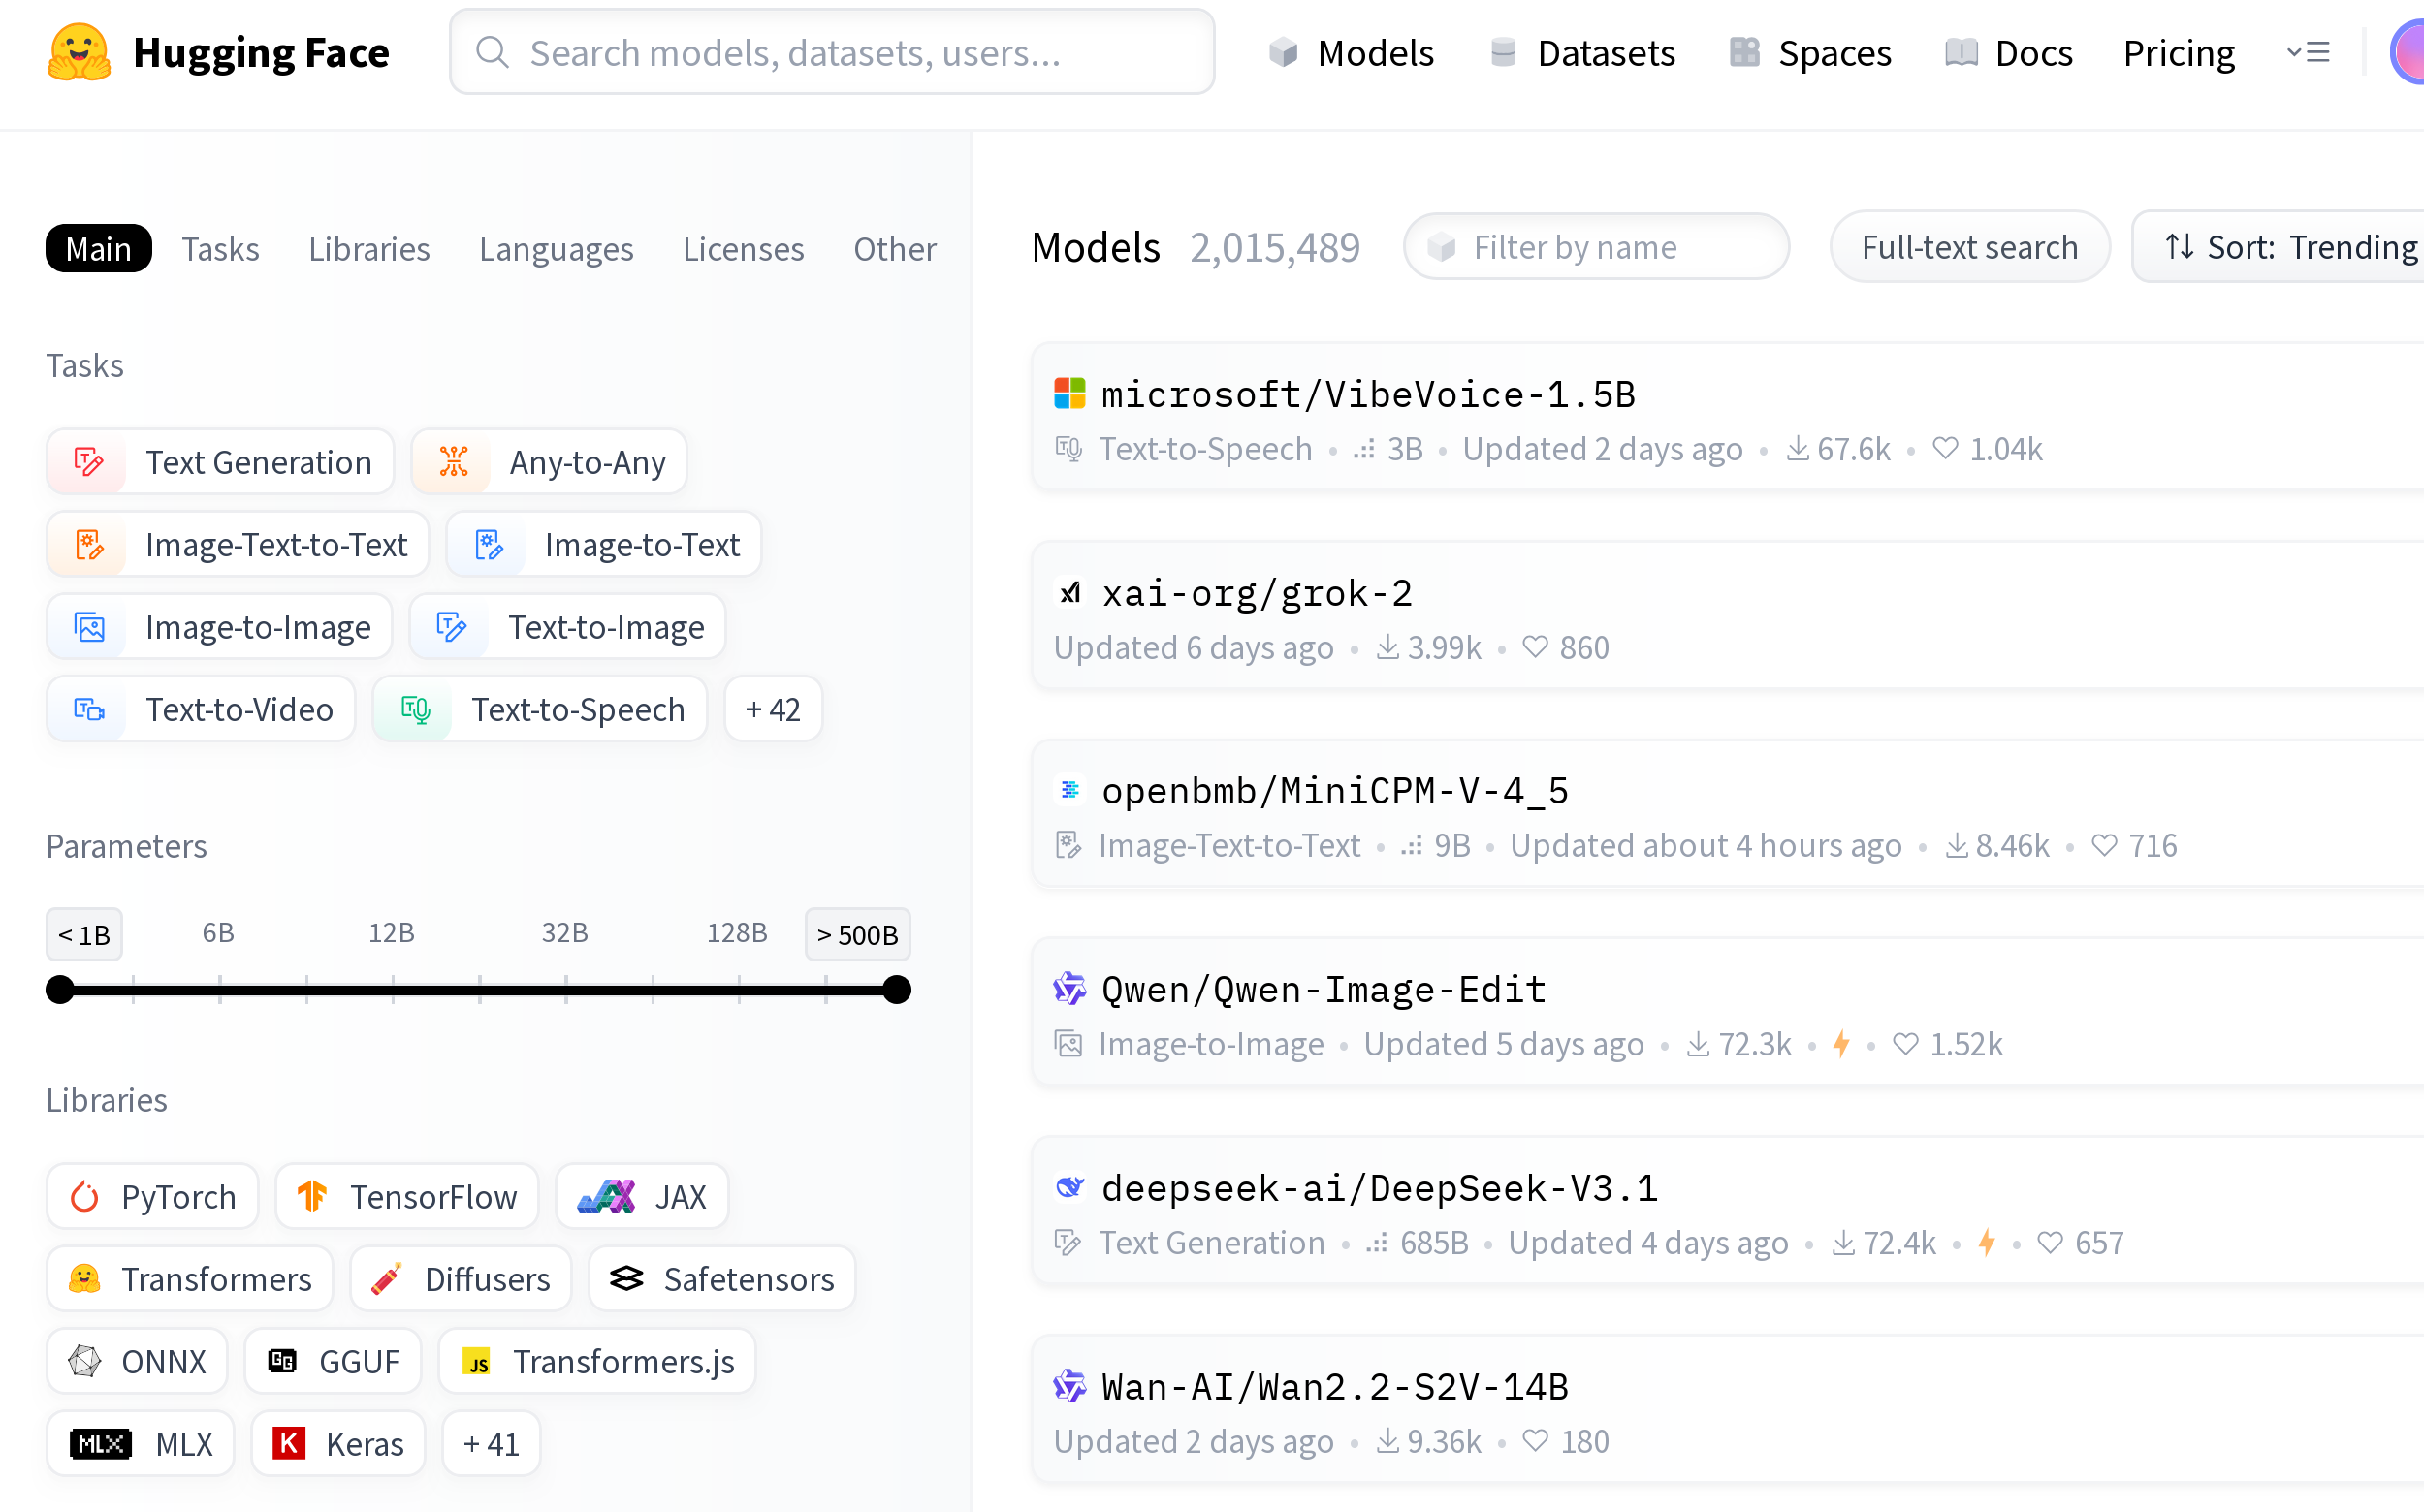The image size is (2424, 1512).
Task: Click the MLX logo icon
Action: click(x=100, y=1444)
